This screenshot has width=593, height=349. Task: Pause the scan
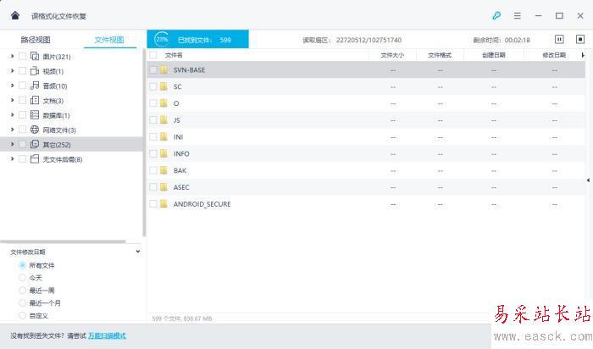point(559,39)
